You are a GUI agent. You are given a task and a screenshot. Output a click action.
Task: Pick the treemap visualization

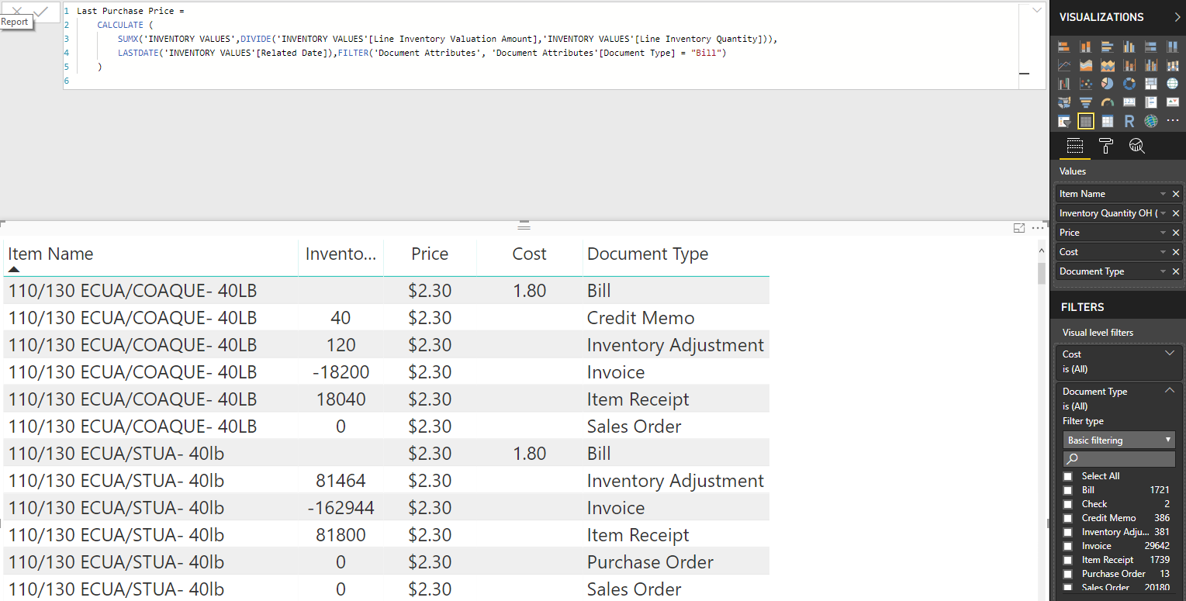(x=1151, y=84)
